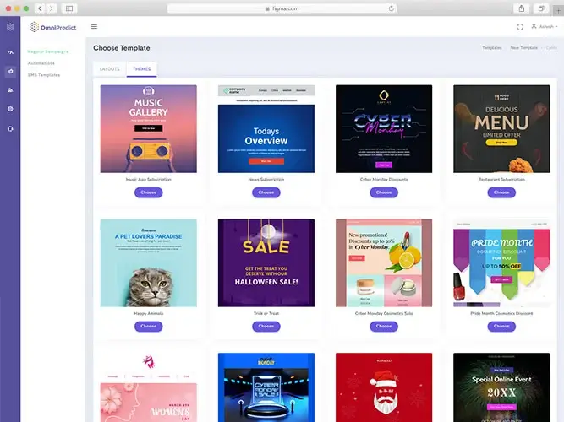
Task: Switch to the Layouts tab
Action: 110,69
